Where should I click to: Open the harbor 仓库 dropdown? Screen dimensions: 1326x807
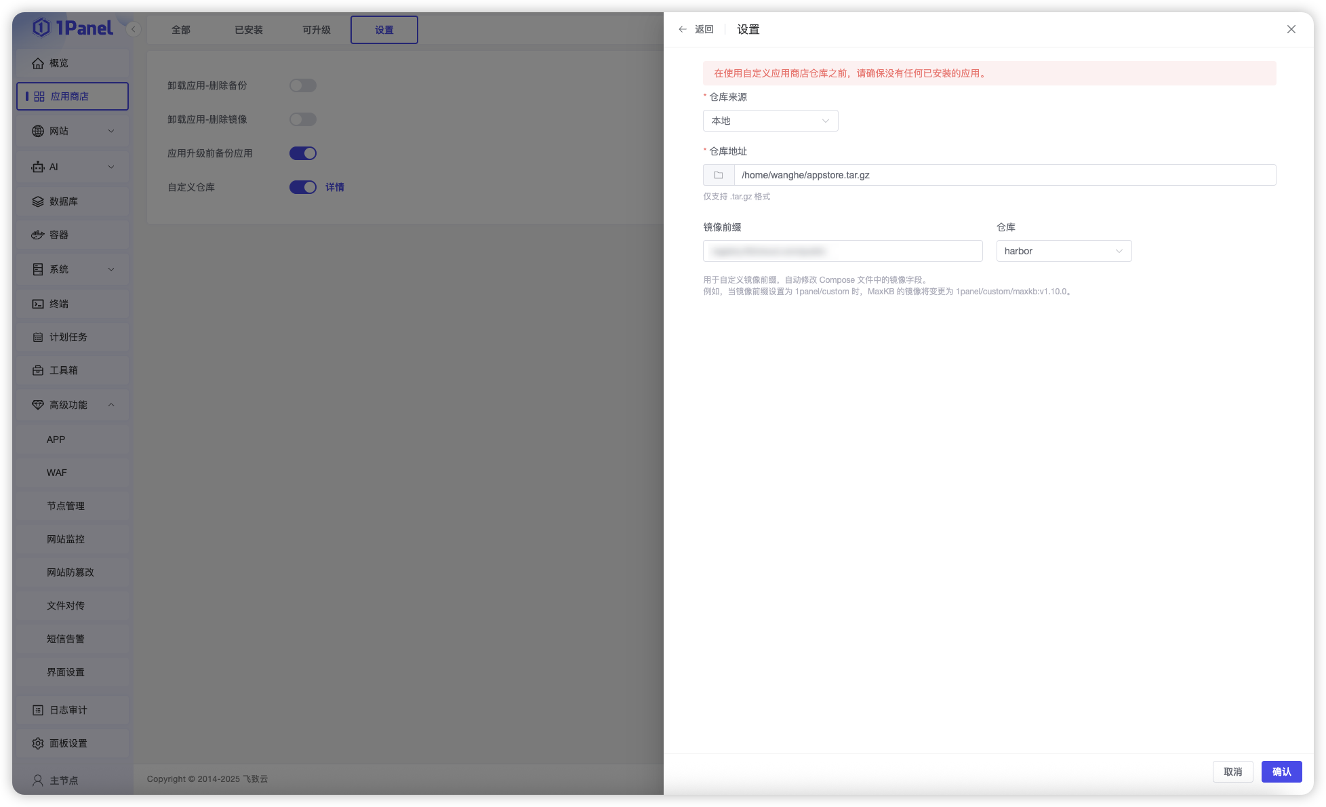point(1063,251)
